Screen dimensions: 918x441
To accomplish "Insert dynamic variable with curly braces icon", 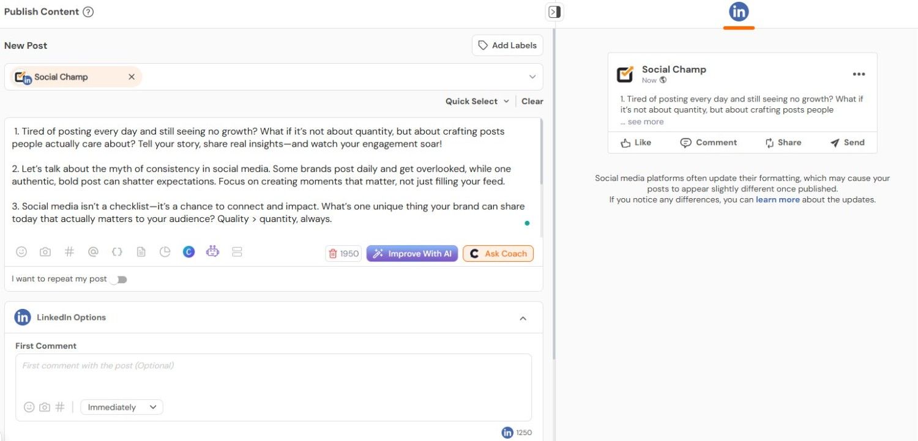I will click(x=117, y=251).
